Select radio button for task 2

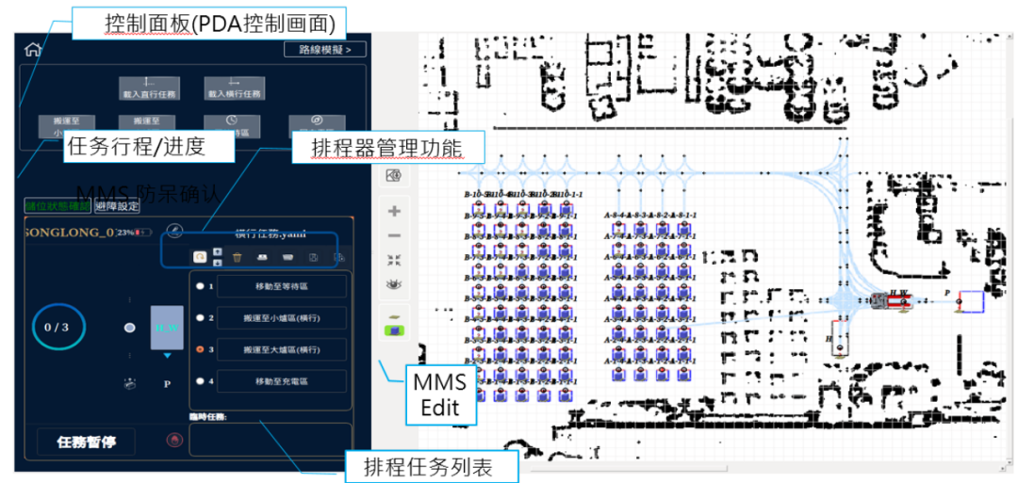tap(199, 317)
